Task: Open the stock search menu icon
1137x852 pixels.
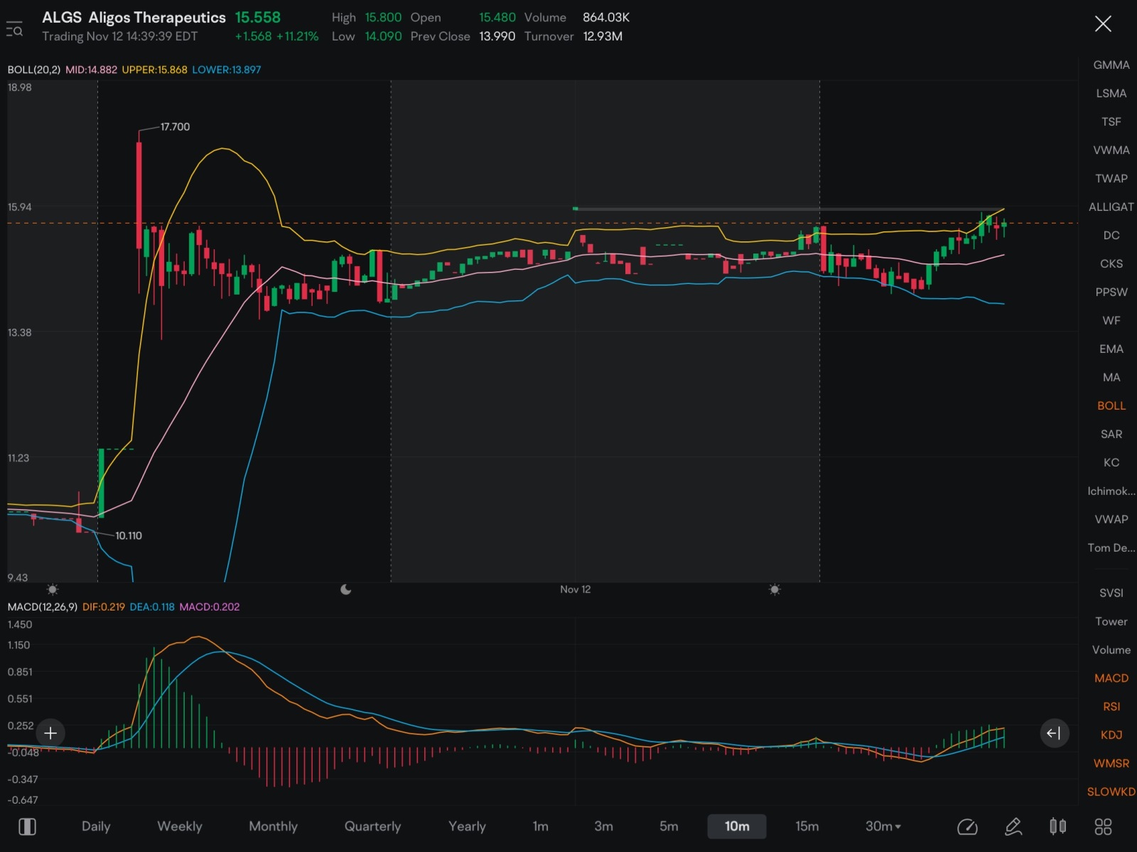Action: tap(14, 28)
